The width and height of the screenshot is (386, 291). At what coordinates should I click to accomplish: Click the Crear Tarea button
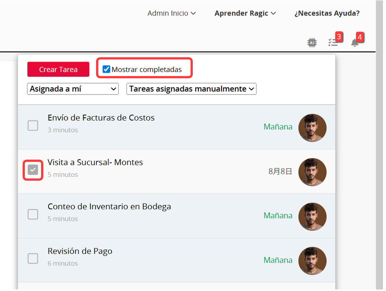[58, 69]
